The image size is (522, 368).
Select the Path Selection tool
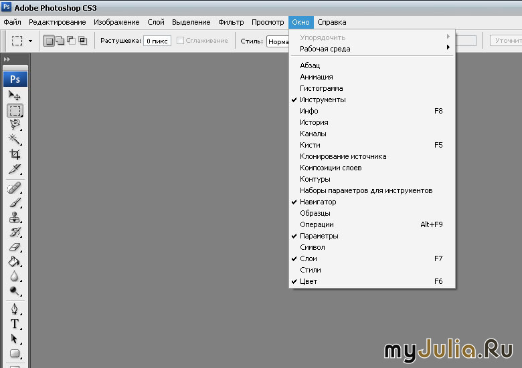15,339
